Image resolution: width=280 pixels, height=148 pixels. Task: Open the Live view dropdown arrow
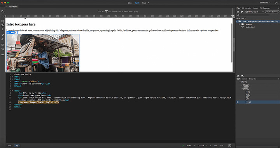tap(148, 3)
